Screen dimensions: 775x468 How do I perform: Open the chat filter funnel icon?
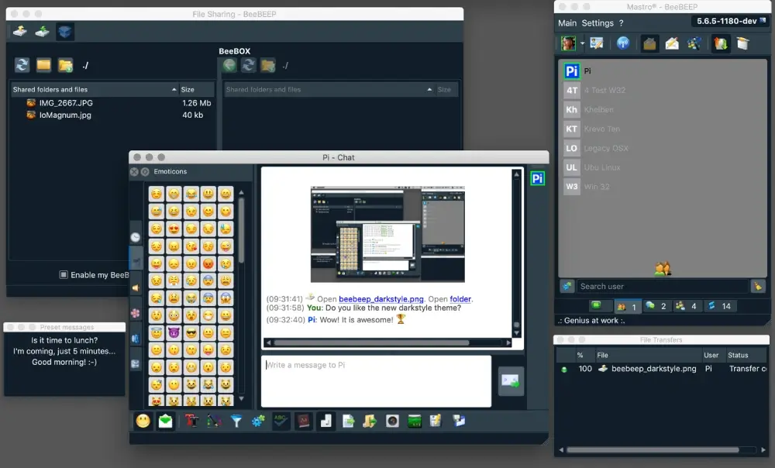(x=236, y=421)
